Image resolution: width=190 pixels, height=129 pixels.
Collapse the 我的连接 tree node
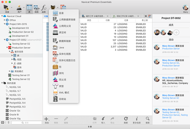2,83
